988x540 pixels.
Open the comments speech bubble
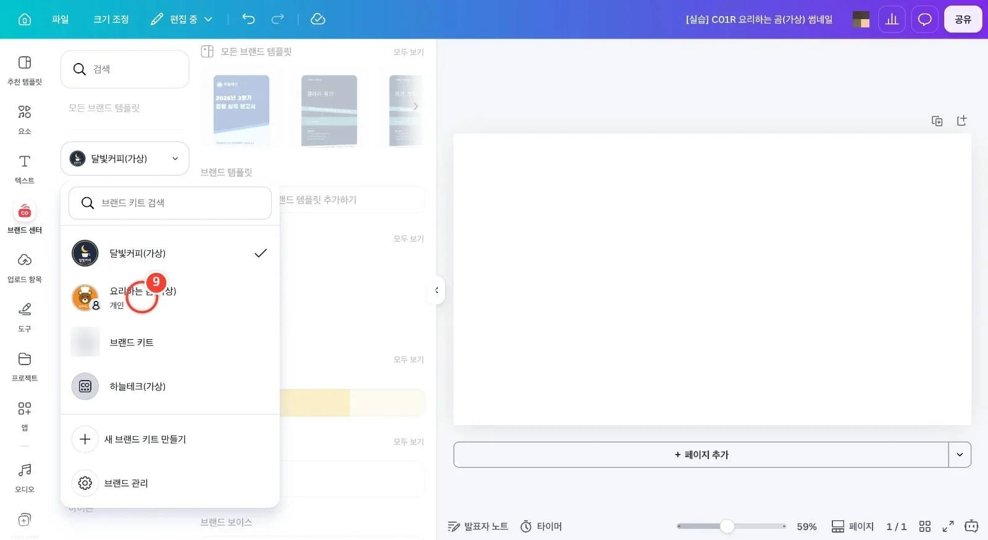(924, 19)
